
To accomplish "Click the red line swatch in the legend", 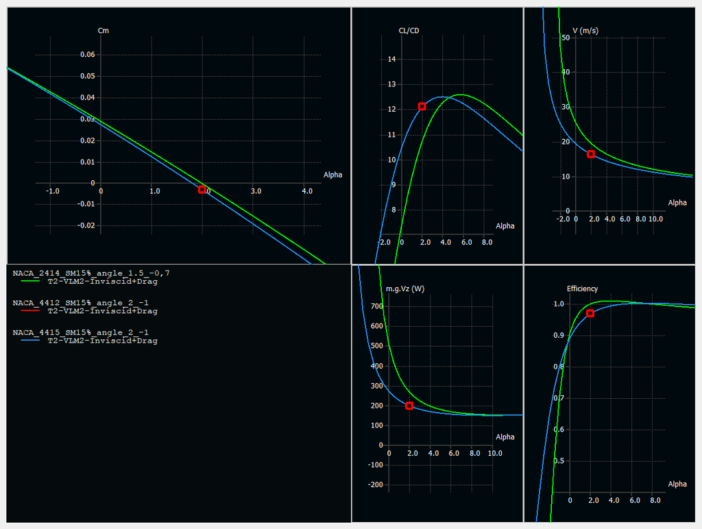I will (x=30, y=311).
